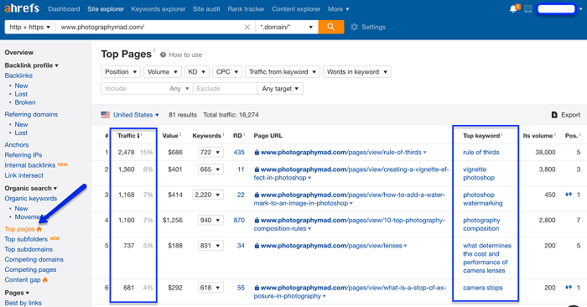Screen dimensions: 587x307
Task: Click the quote icon in camera stops row
Action: pyautogui.click(x=569, y=288)
